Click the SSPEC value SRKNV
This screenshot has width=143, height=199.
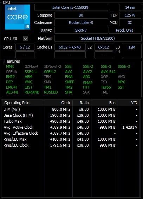81,30
